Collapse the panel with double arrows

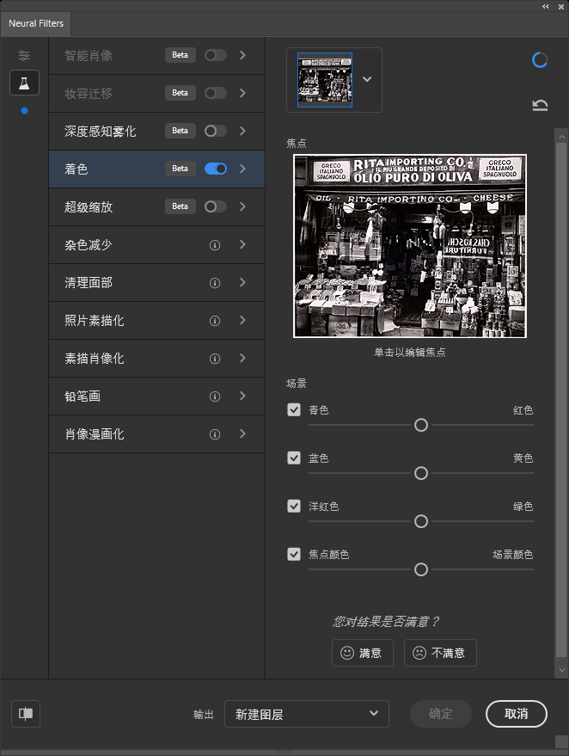point(546,6)
